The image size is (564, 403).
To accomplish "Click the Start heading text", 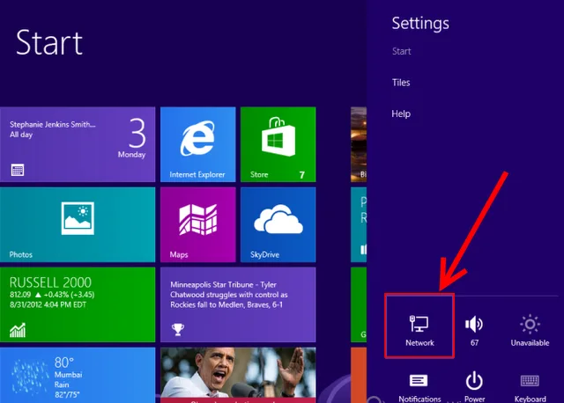I will (49, 42).
